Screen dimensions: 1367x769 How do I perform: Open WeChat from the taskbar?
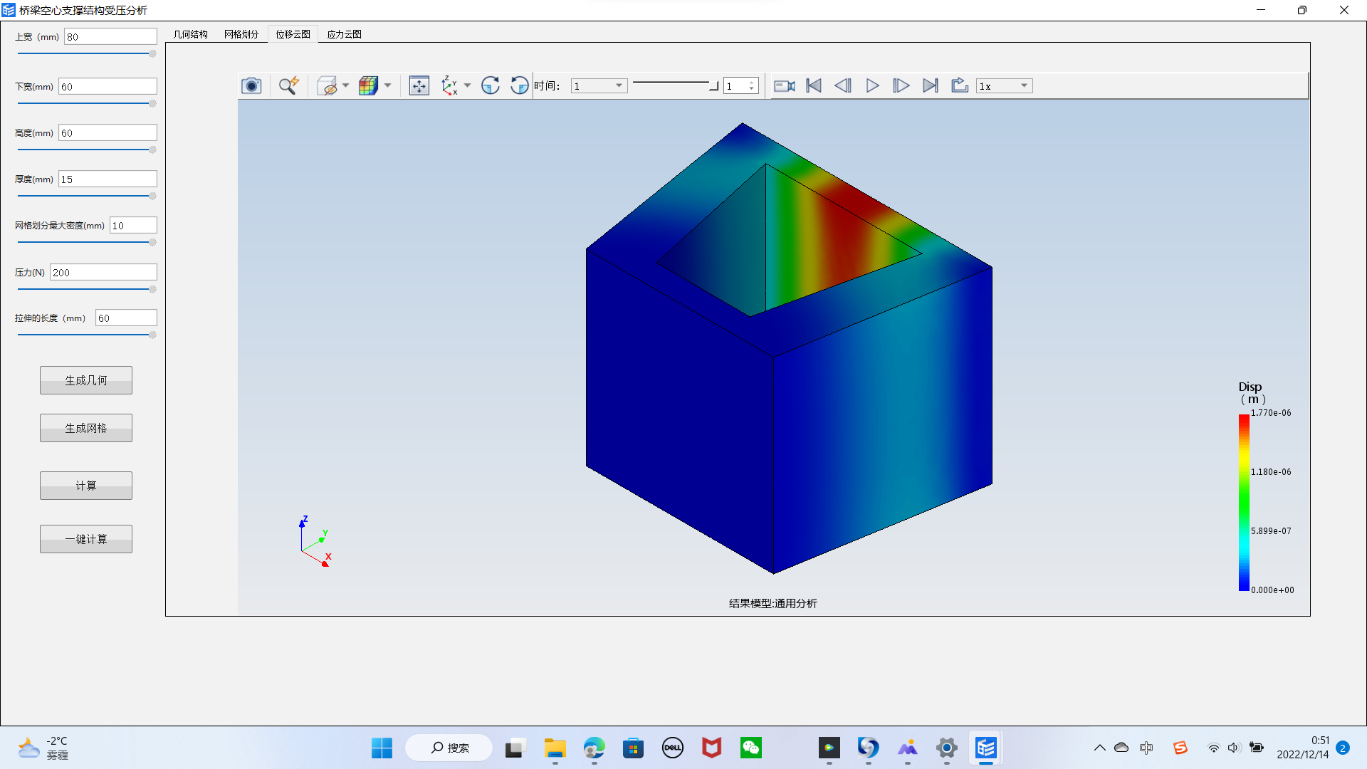pyautogui.click(x=750, y=748)
